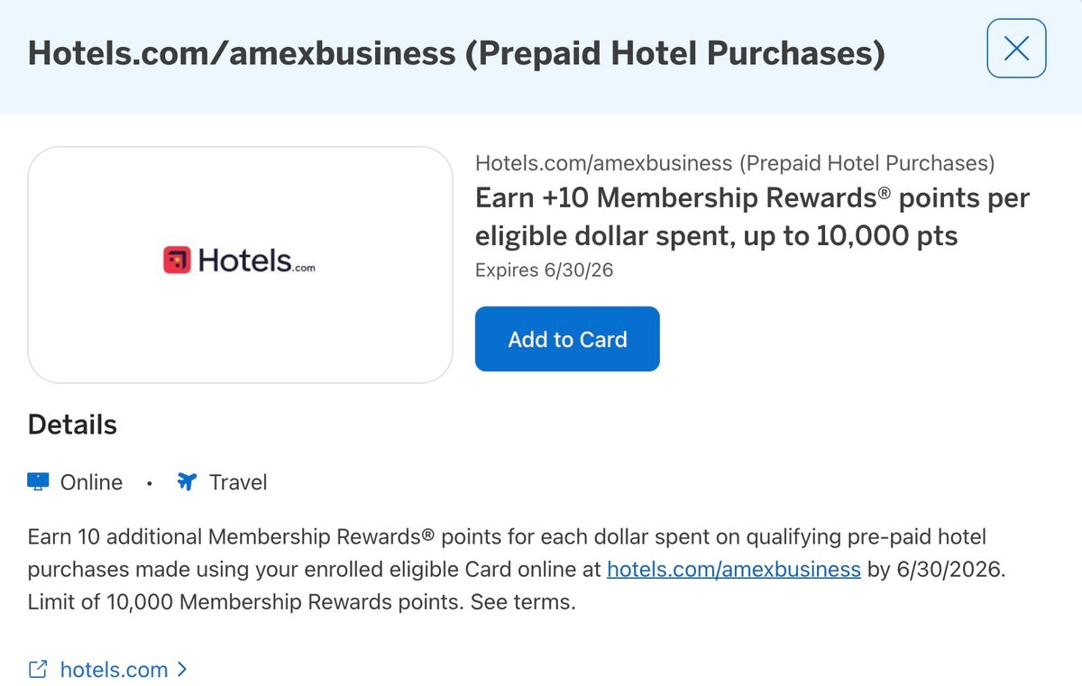Close the Hotels.com offer dialog
The height and width of the screenshot is (686, 1082).
(1016, 49)
